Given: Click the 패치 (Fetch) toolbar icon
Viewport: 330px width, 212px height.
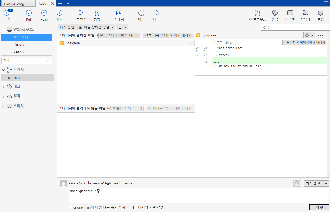Looking at the screenshot, I should pos(59,15).
